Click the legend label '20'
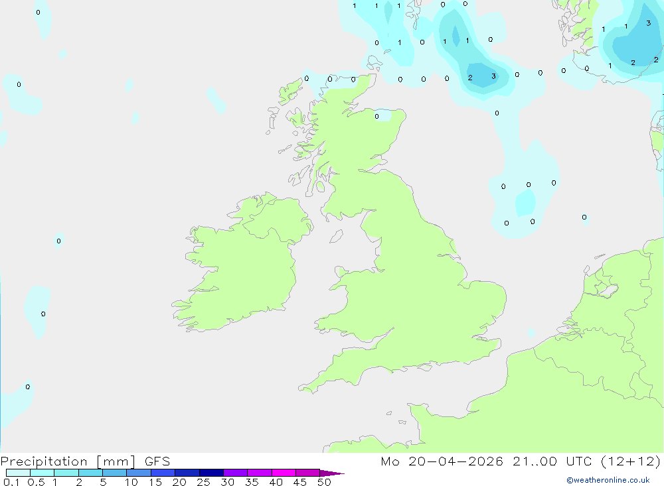The width and height of the screenshot is (664, 486). coord(179,482)
